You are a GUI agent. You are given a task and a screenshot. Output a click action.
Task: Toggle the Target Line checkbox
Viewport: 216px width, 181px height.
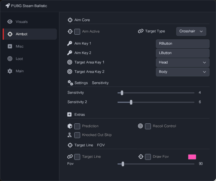[x=77, y=157]
